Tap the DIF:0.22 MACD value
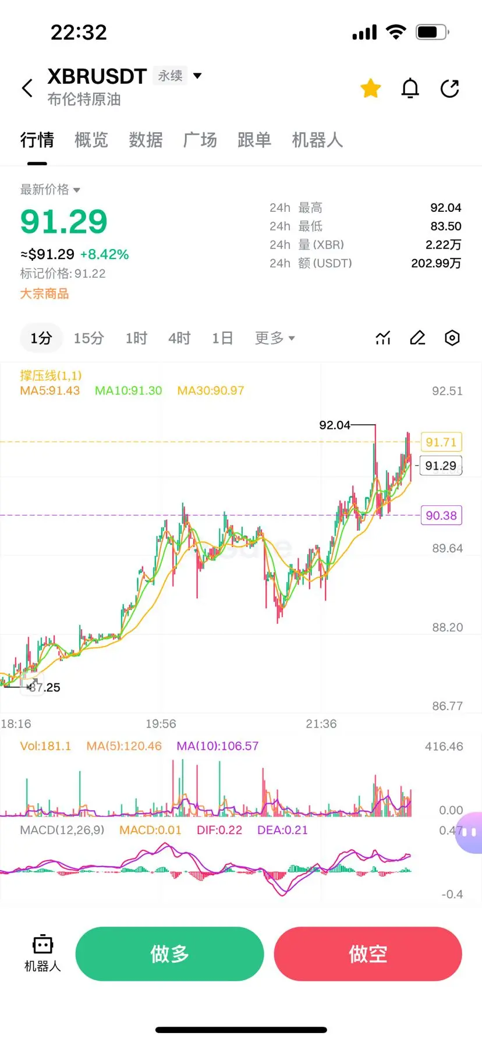Screen dimensions: 482x1043 pos(219,830)
